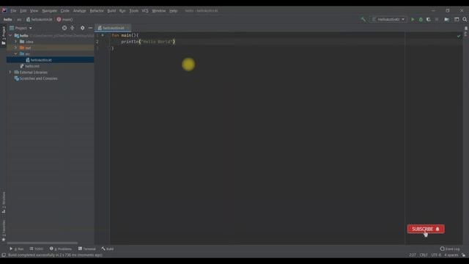The width and height of the screenshot is (469, 264).
Task: Open the Navigate menu
Action: click(49, 10)
